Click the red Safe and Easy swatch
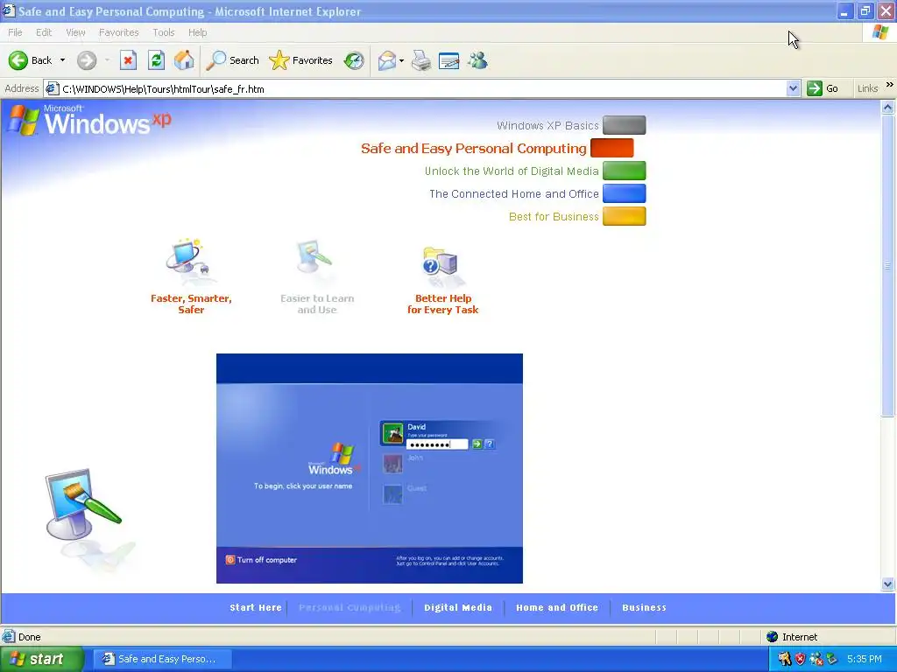The height and width of the screenshot is (672, 897). point(611,148)
